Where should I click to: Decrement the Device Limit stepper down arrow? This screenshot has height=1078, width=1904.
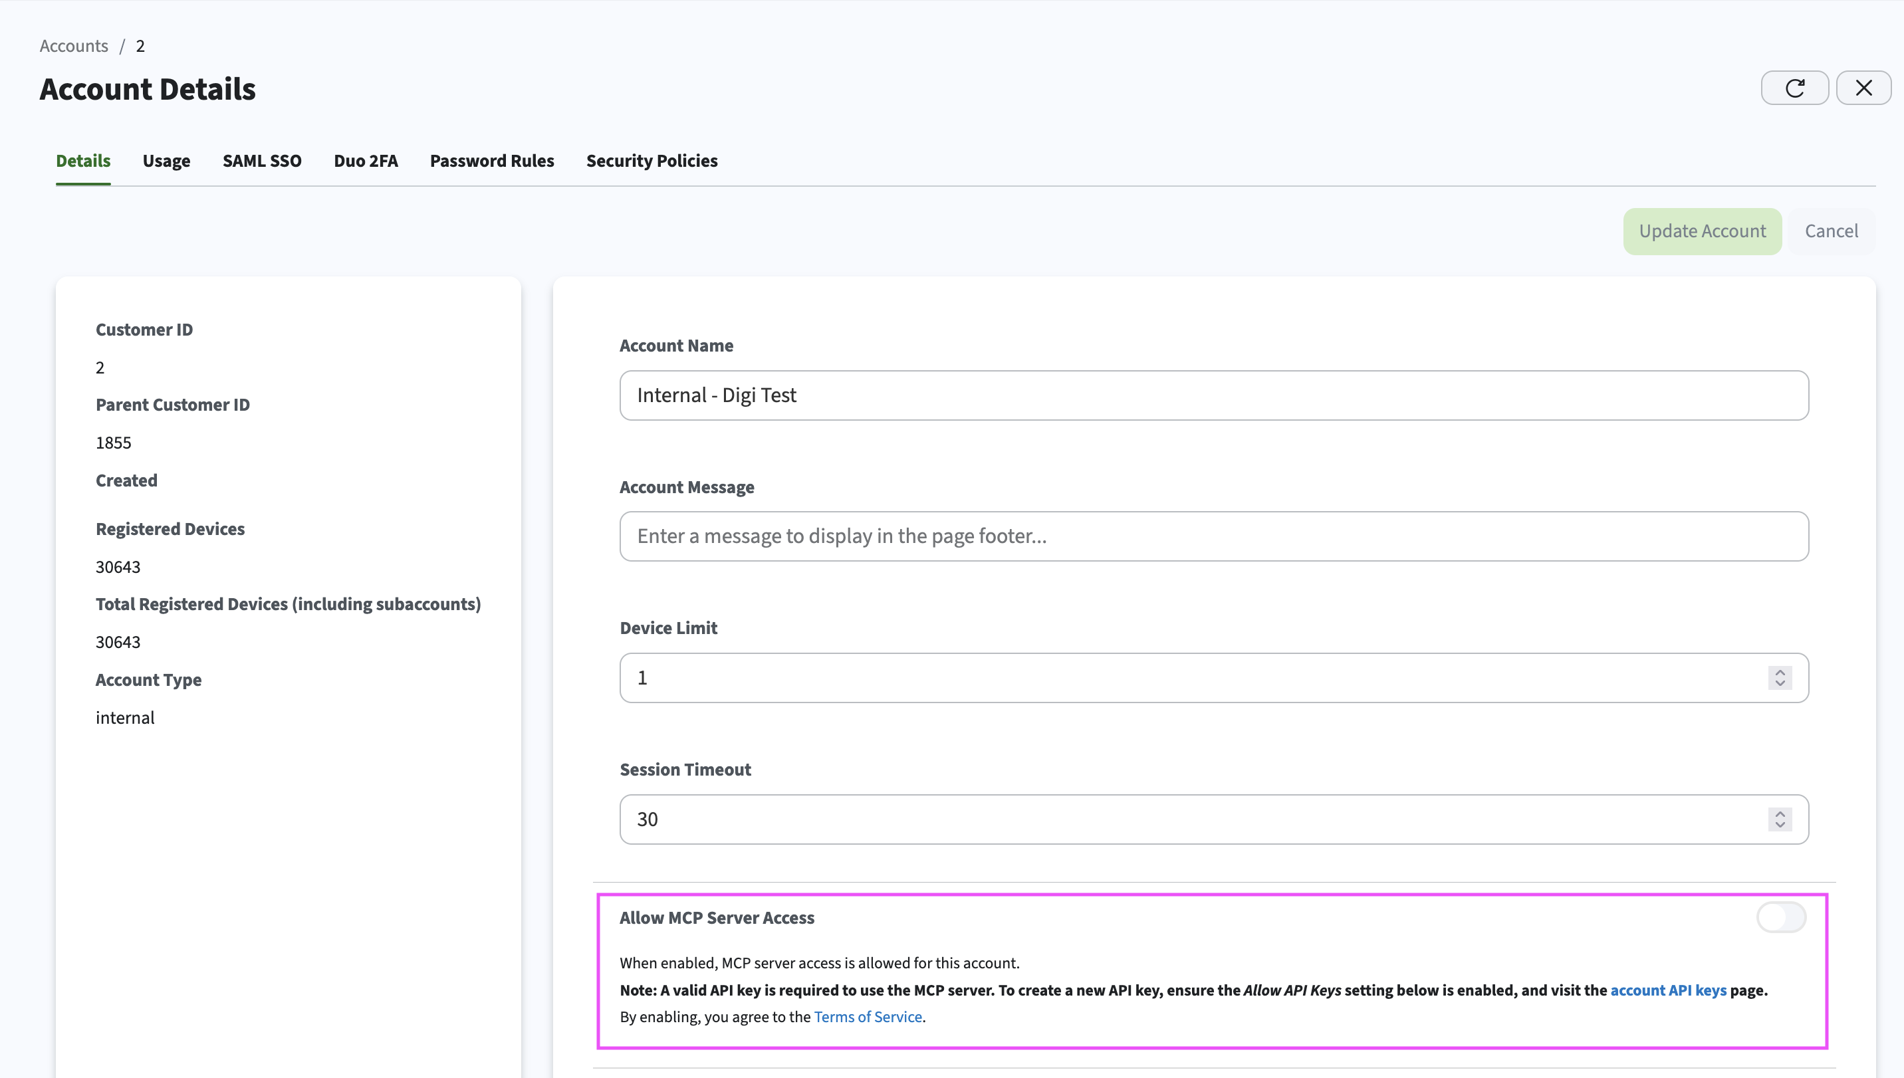(x=1780, y=683)
